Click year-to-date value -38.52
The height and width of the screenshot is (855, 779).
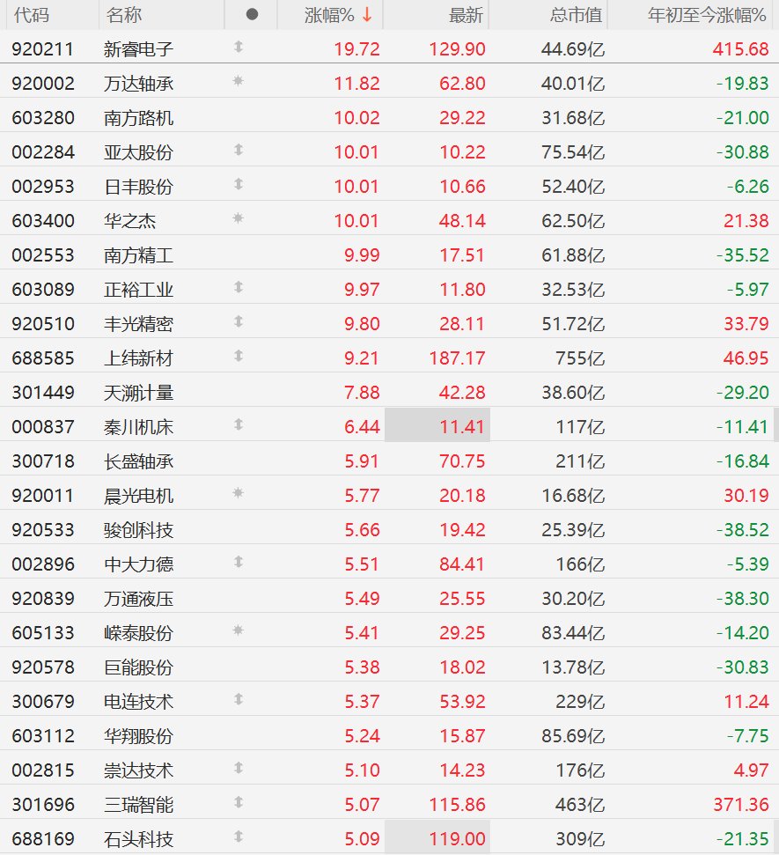(743, 530)
